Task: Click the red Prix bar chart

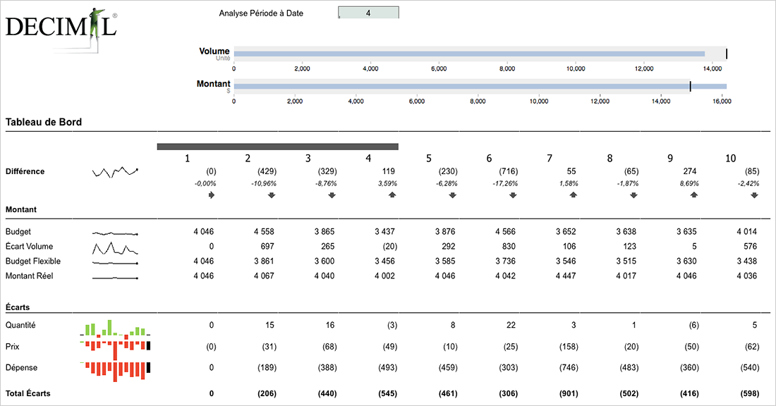Action: click(115, 349)
